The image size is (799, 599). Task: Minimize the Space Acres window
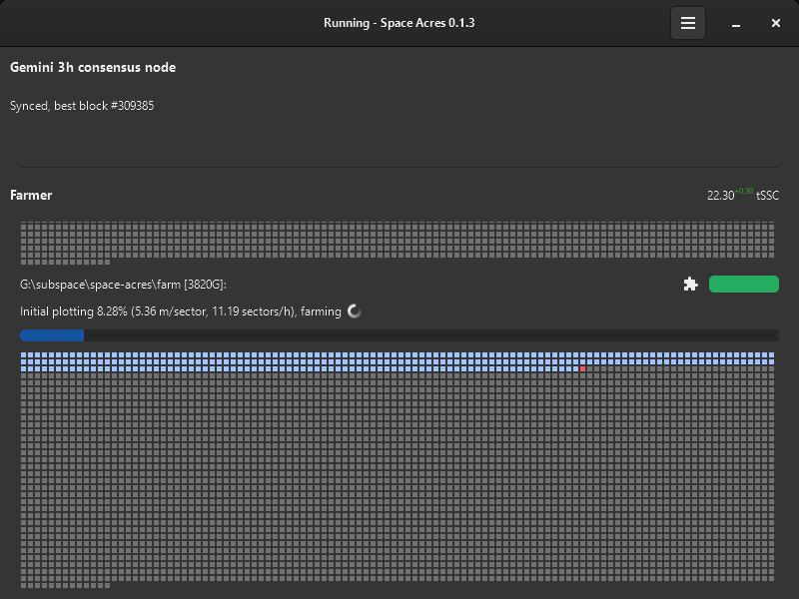735,23
